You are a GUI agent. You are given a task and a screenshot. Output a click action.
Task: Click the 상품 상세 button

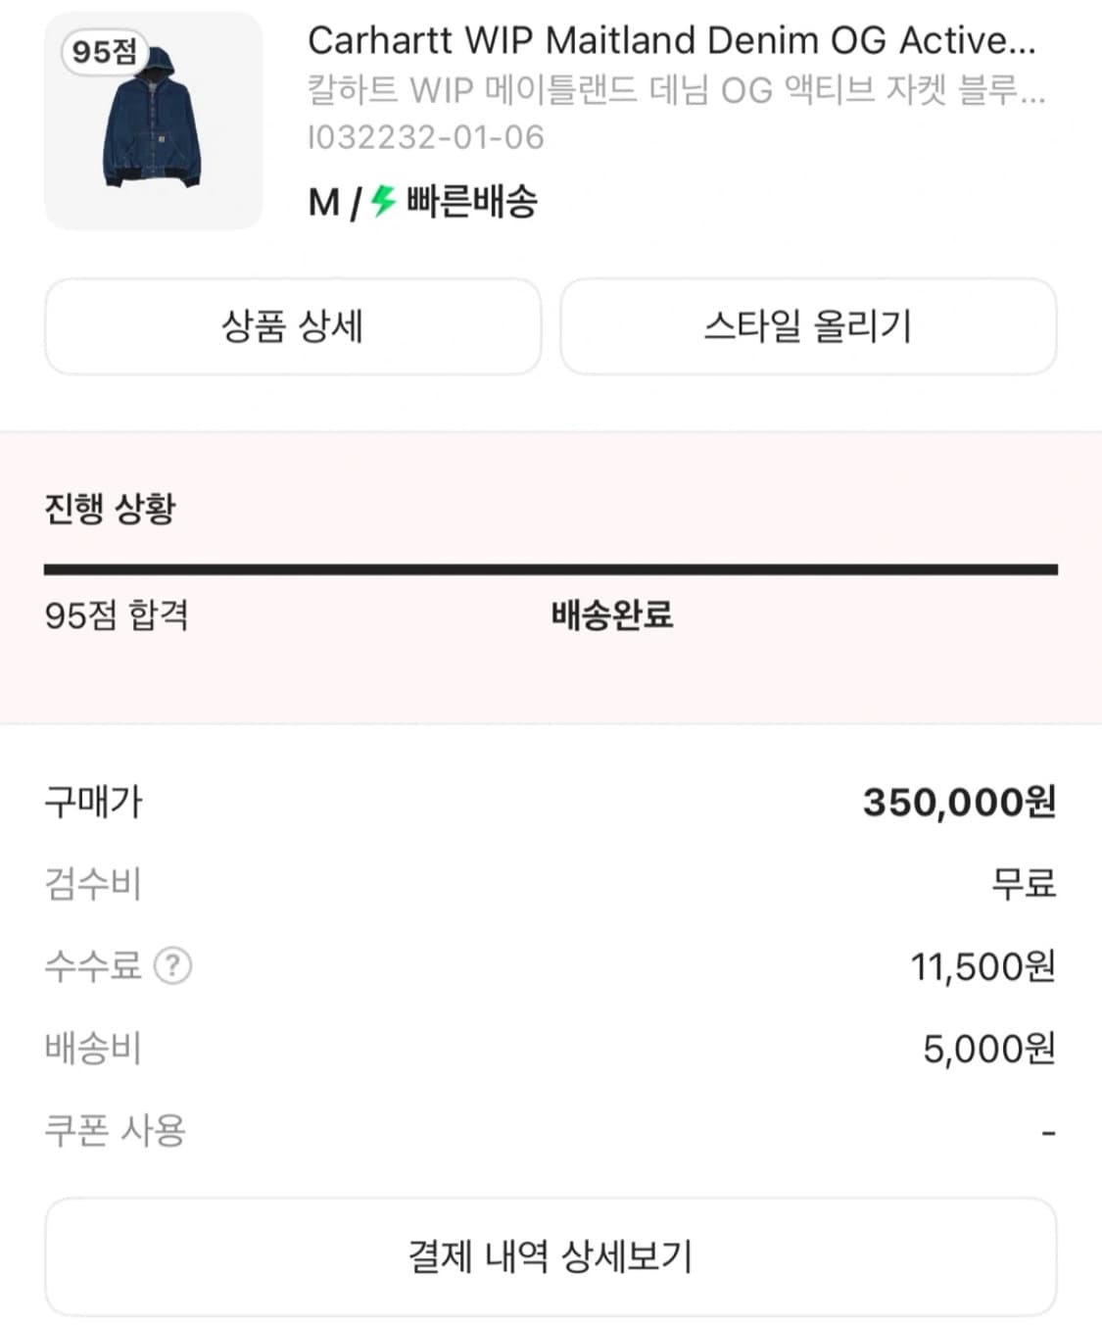coord(293,326)
